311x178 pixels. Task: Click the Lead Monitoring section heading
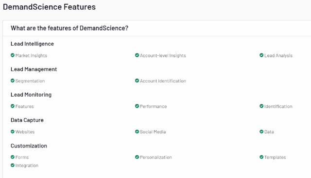[31, 95]
